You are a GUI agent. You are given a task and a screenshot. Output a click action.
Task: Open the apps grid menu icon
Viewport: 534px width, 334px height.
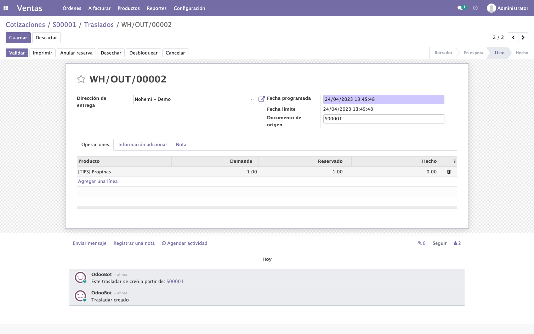point(6,8)
